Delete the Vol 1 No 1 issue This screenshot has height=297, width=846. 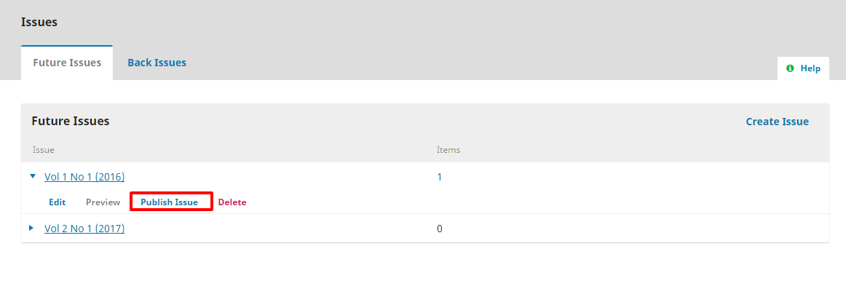click(x=232, y=202)
